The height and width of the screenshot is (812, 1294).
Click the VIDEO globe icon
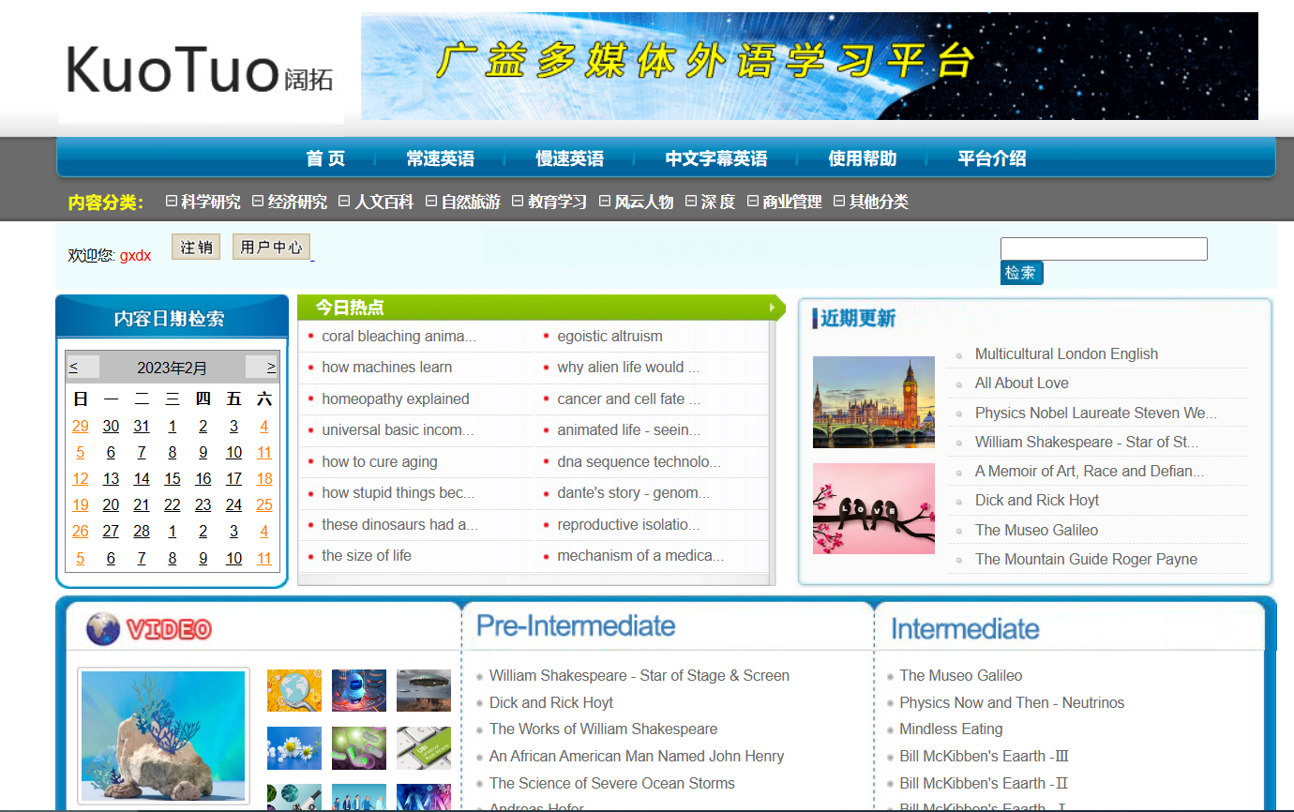pos(103,628)
